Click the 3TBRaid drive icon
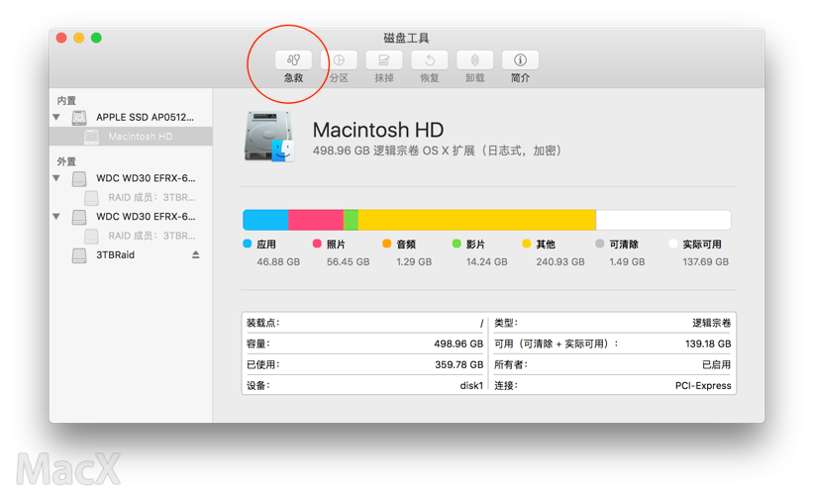This screenshot has width=814, height=493. pos(79,255)
